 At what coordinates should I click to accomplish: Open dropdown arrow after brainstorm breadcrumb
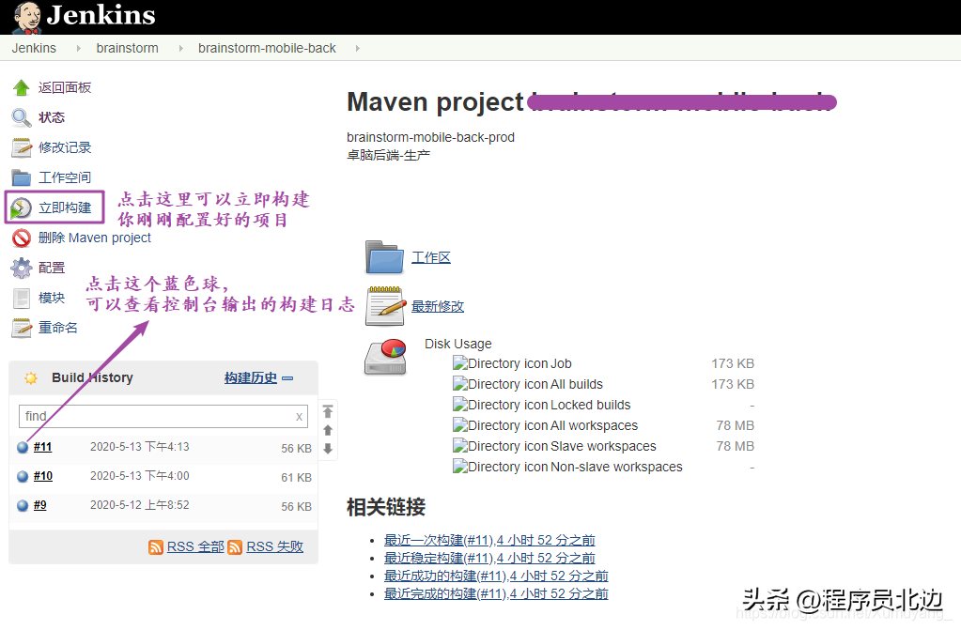(x=180, y=48)
